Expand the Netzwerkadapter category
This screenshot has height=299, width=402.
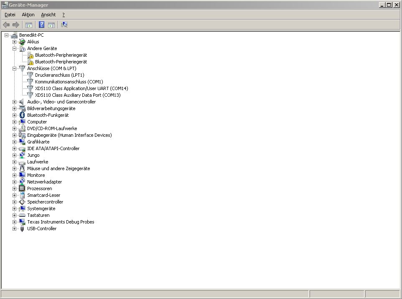[14, 182]
